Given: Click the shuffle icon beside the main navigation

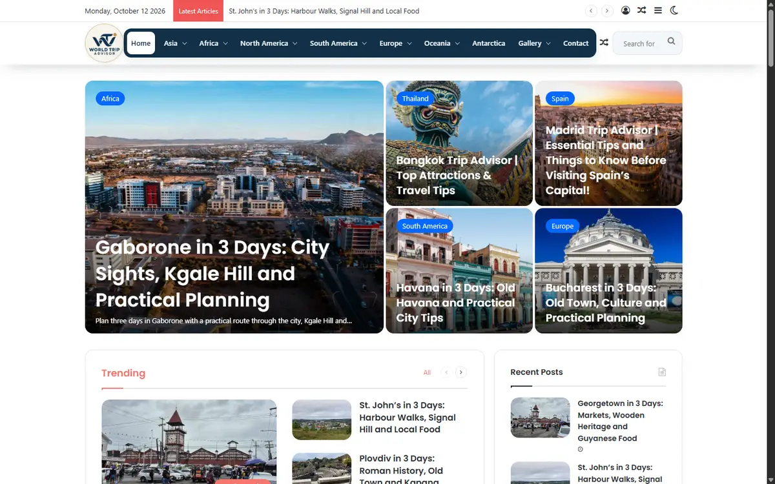Looking at the screenshot, I should [604, 43].
